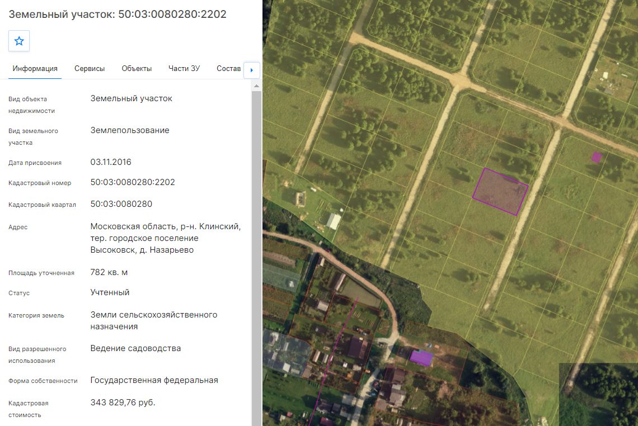Click the date value 03.11.2016
This screenshot has height=426, width=638.
111,162
